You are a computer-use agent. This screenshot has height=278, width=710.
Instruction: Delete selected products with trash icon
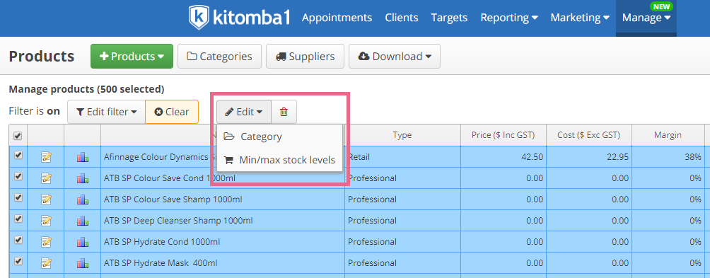coord(284,112)
